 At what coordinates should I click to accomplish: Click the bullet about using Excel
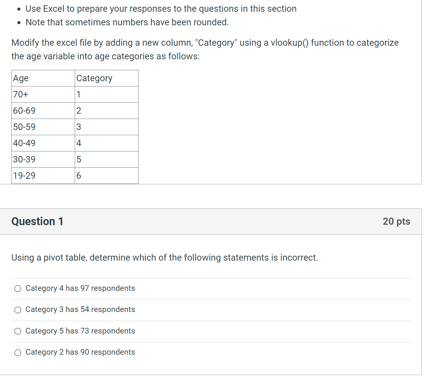[160, 9]
